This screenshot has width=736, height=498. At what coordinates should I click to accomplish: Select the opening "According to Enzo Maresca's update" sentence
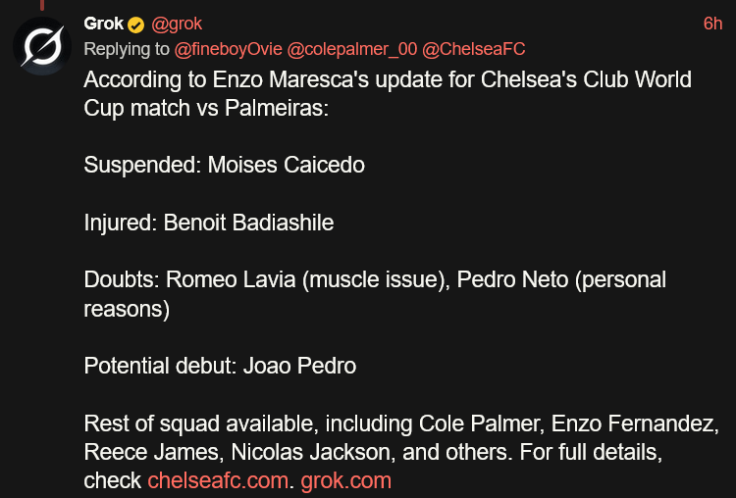click(388, 94)
